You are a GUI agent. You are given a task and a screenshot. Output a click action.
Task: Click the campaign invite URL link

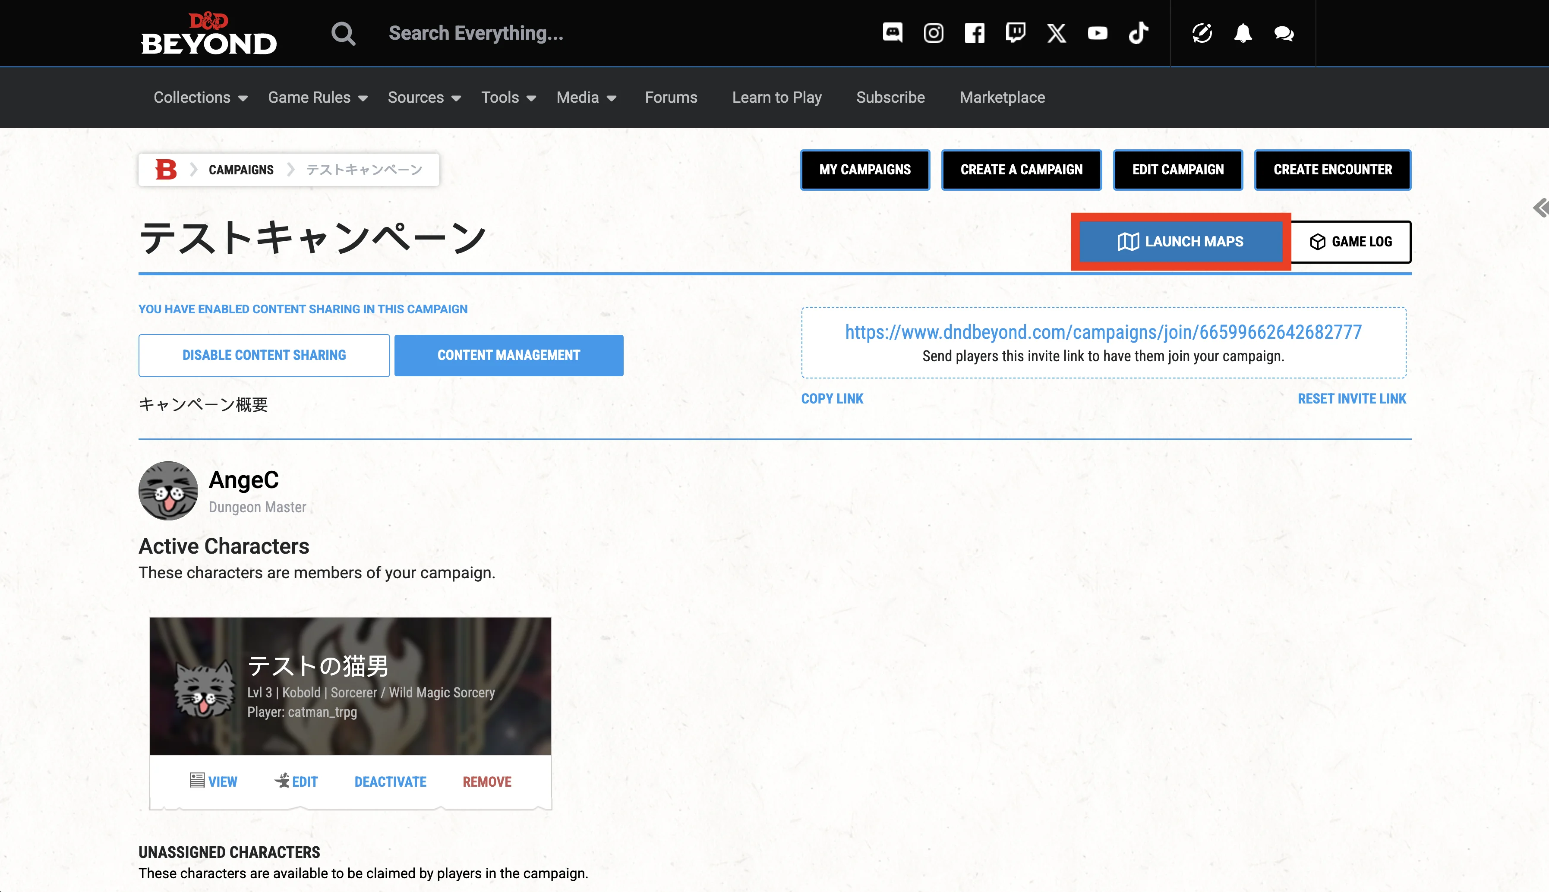[1103, 331]
